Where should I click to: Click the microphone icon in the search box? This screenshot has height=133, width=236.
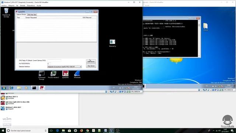tap(46, 130)
